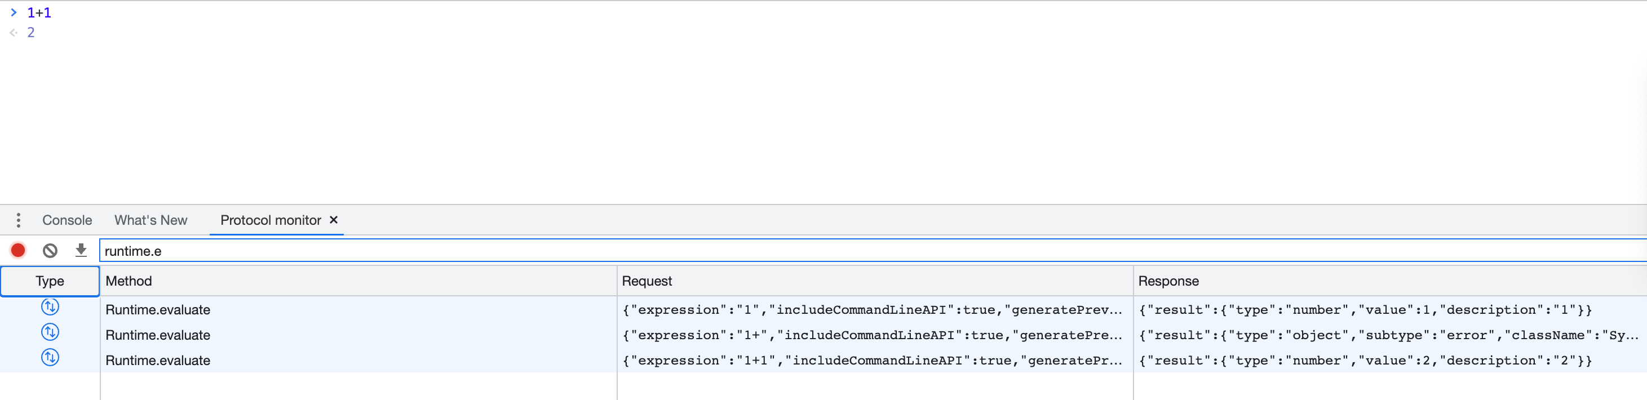
Task: Sort by the Method column header
Action: tap(129, 281)
